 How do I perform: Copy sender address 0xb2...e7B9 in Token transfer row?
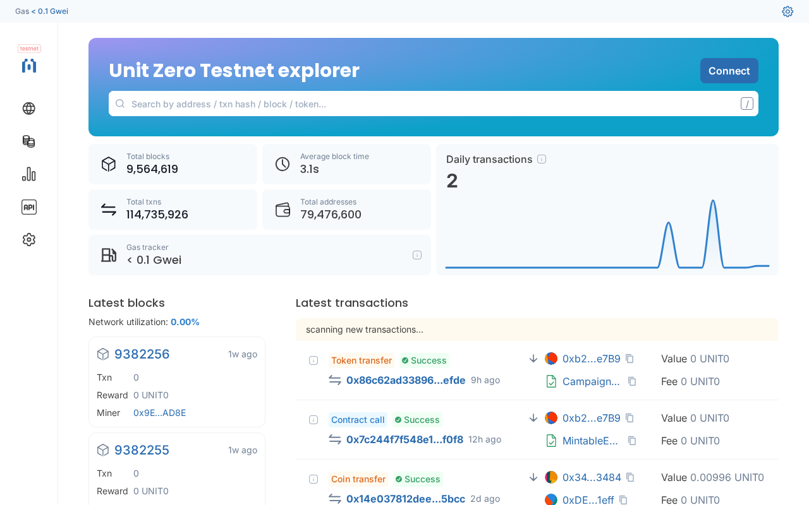630,359
